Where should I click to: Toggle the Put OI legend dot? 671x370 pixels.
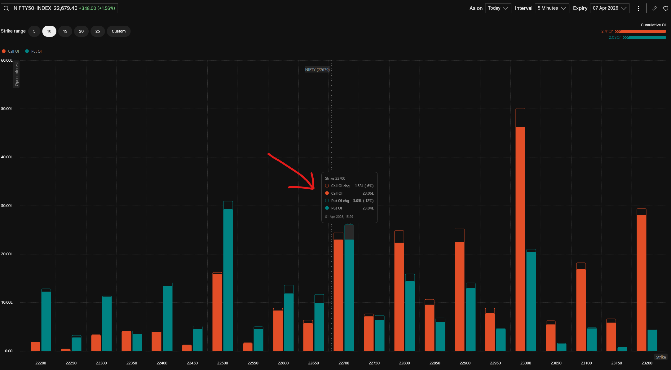pyautogui.click(x=27, y=51)
